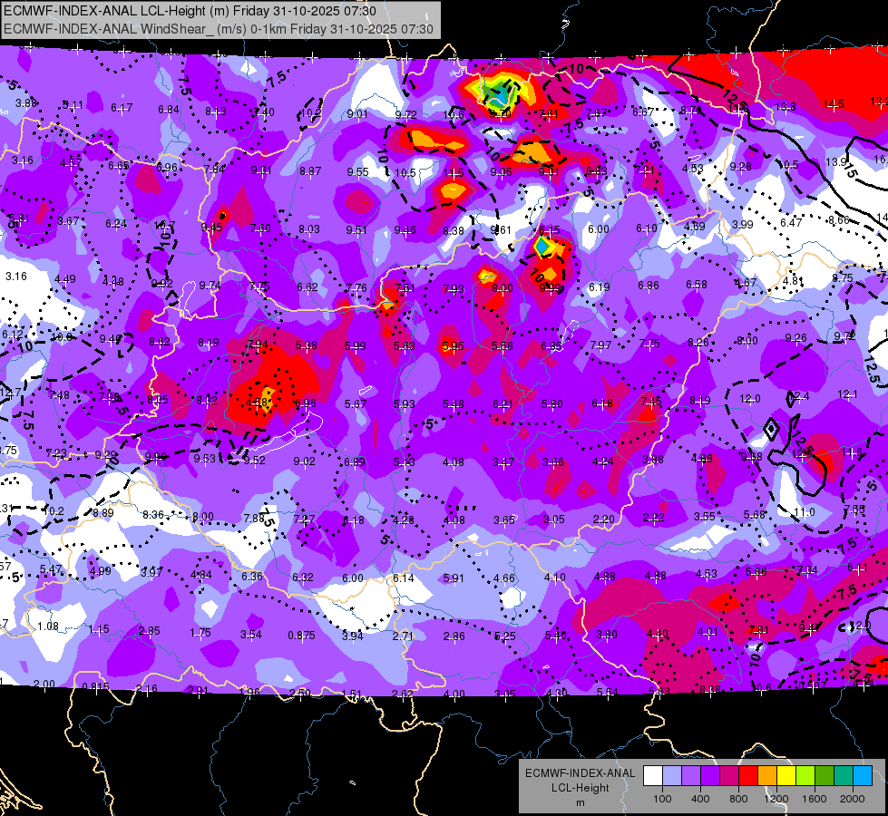Click the '1600' legend tick label
Screen dimensions: 888x816
pos(815,799)
